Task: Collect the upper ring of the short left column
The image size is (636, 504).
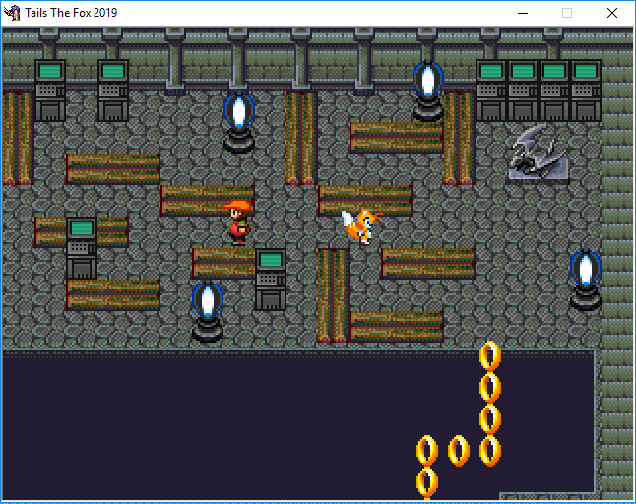Action: point(427,451)
